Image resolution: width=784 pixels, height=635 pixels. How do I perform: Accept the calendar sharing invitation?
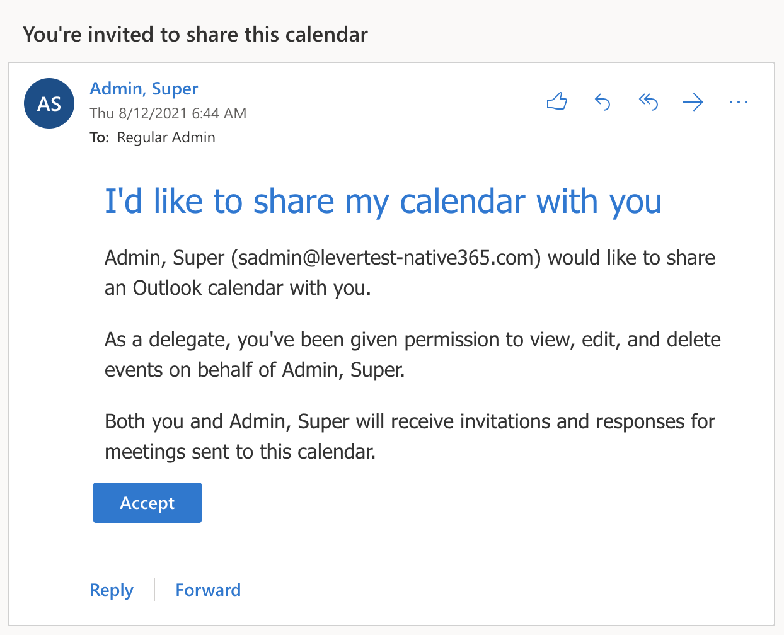147,502
